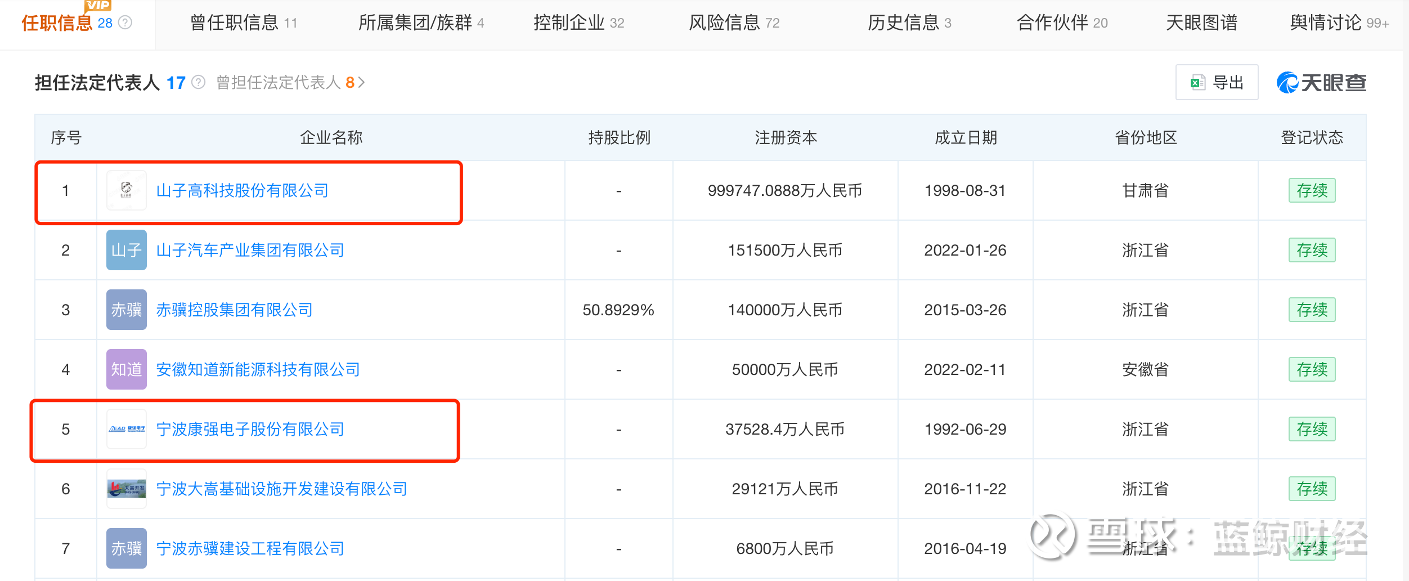Open 山子高科技股份有限公司 company link
The width and height of the screenshot is (1409, 581).
point(243,190)
